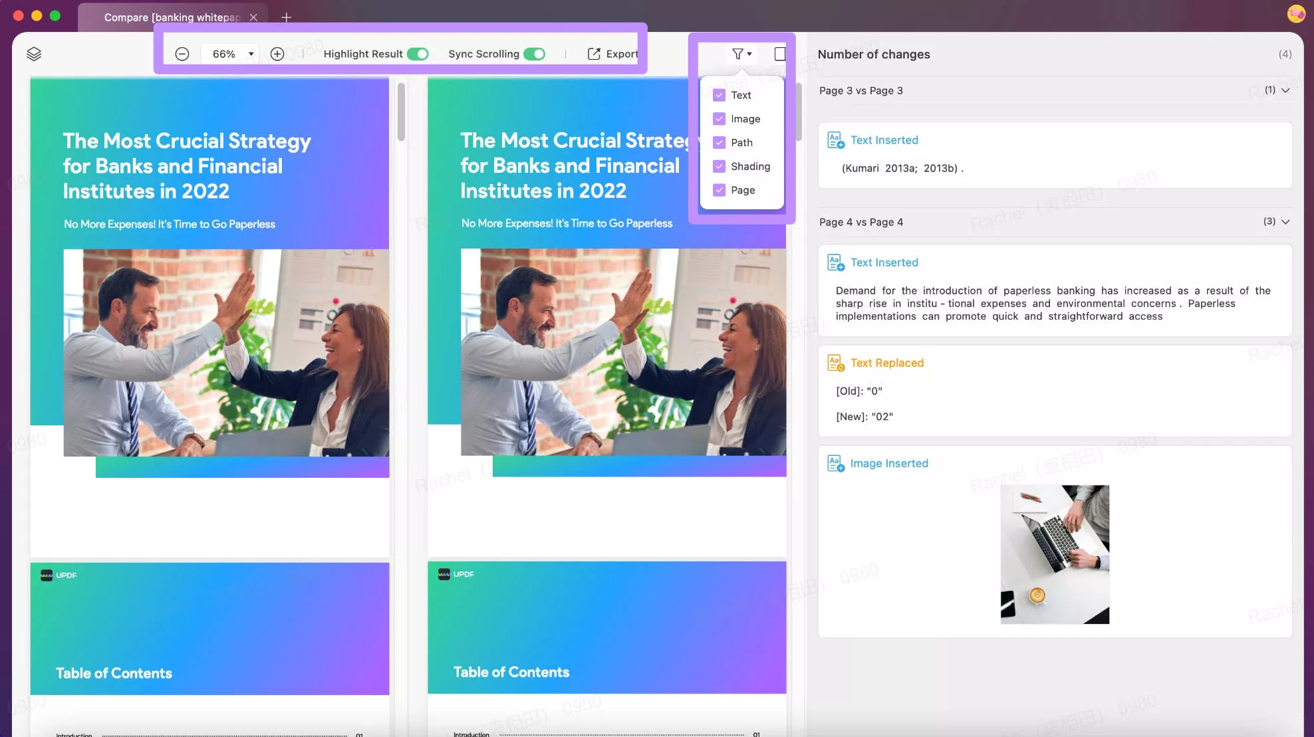Click the [New]: "02" text
The height and width of the screenshot is (737, 1314).
[x=864, y=417]
